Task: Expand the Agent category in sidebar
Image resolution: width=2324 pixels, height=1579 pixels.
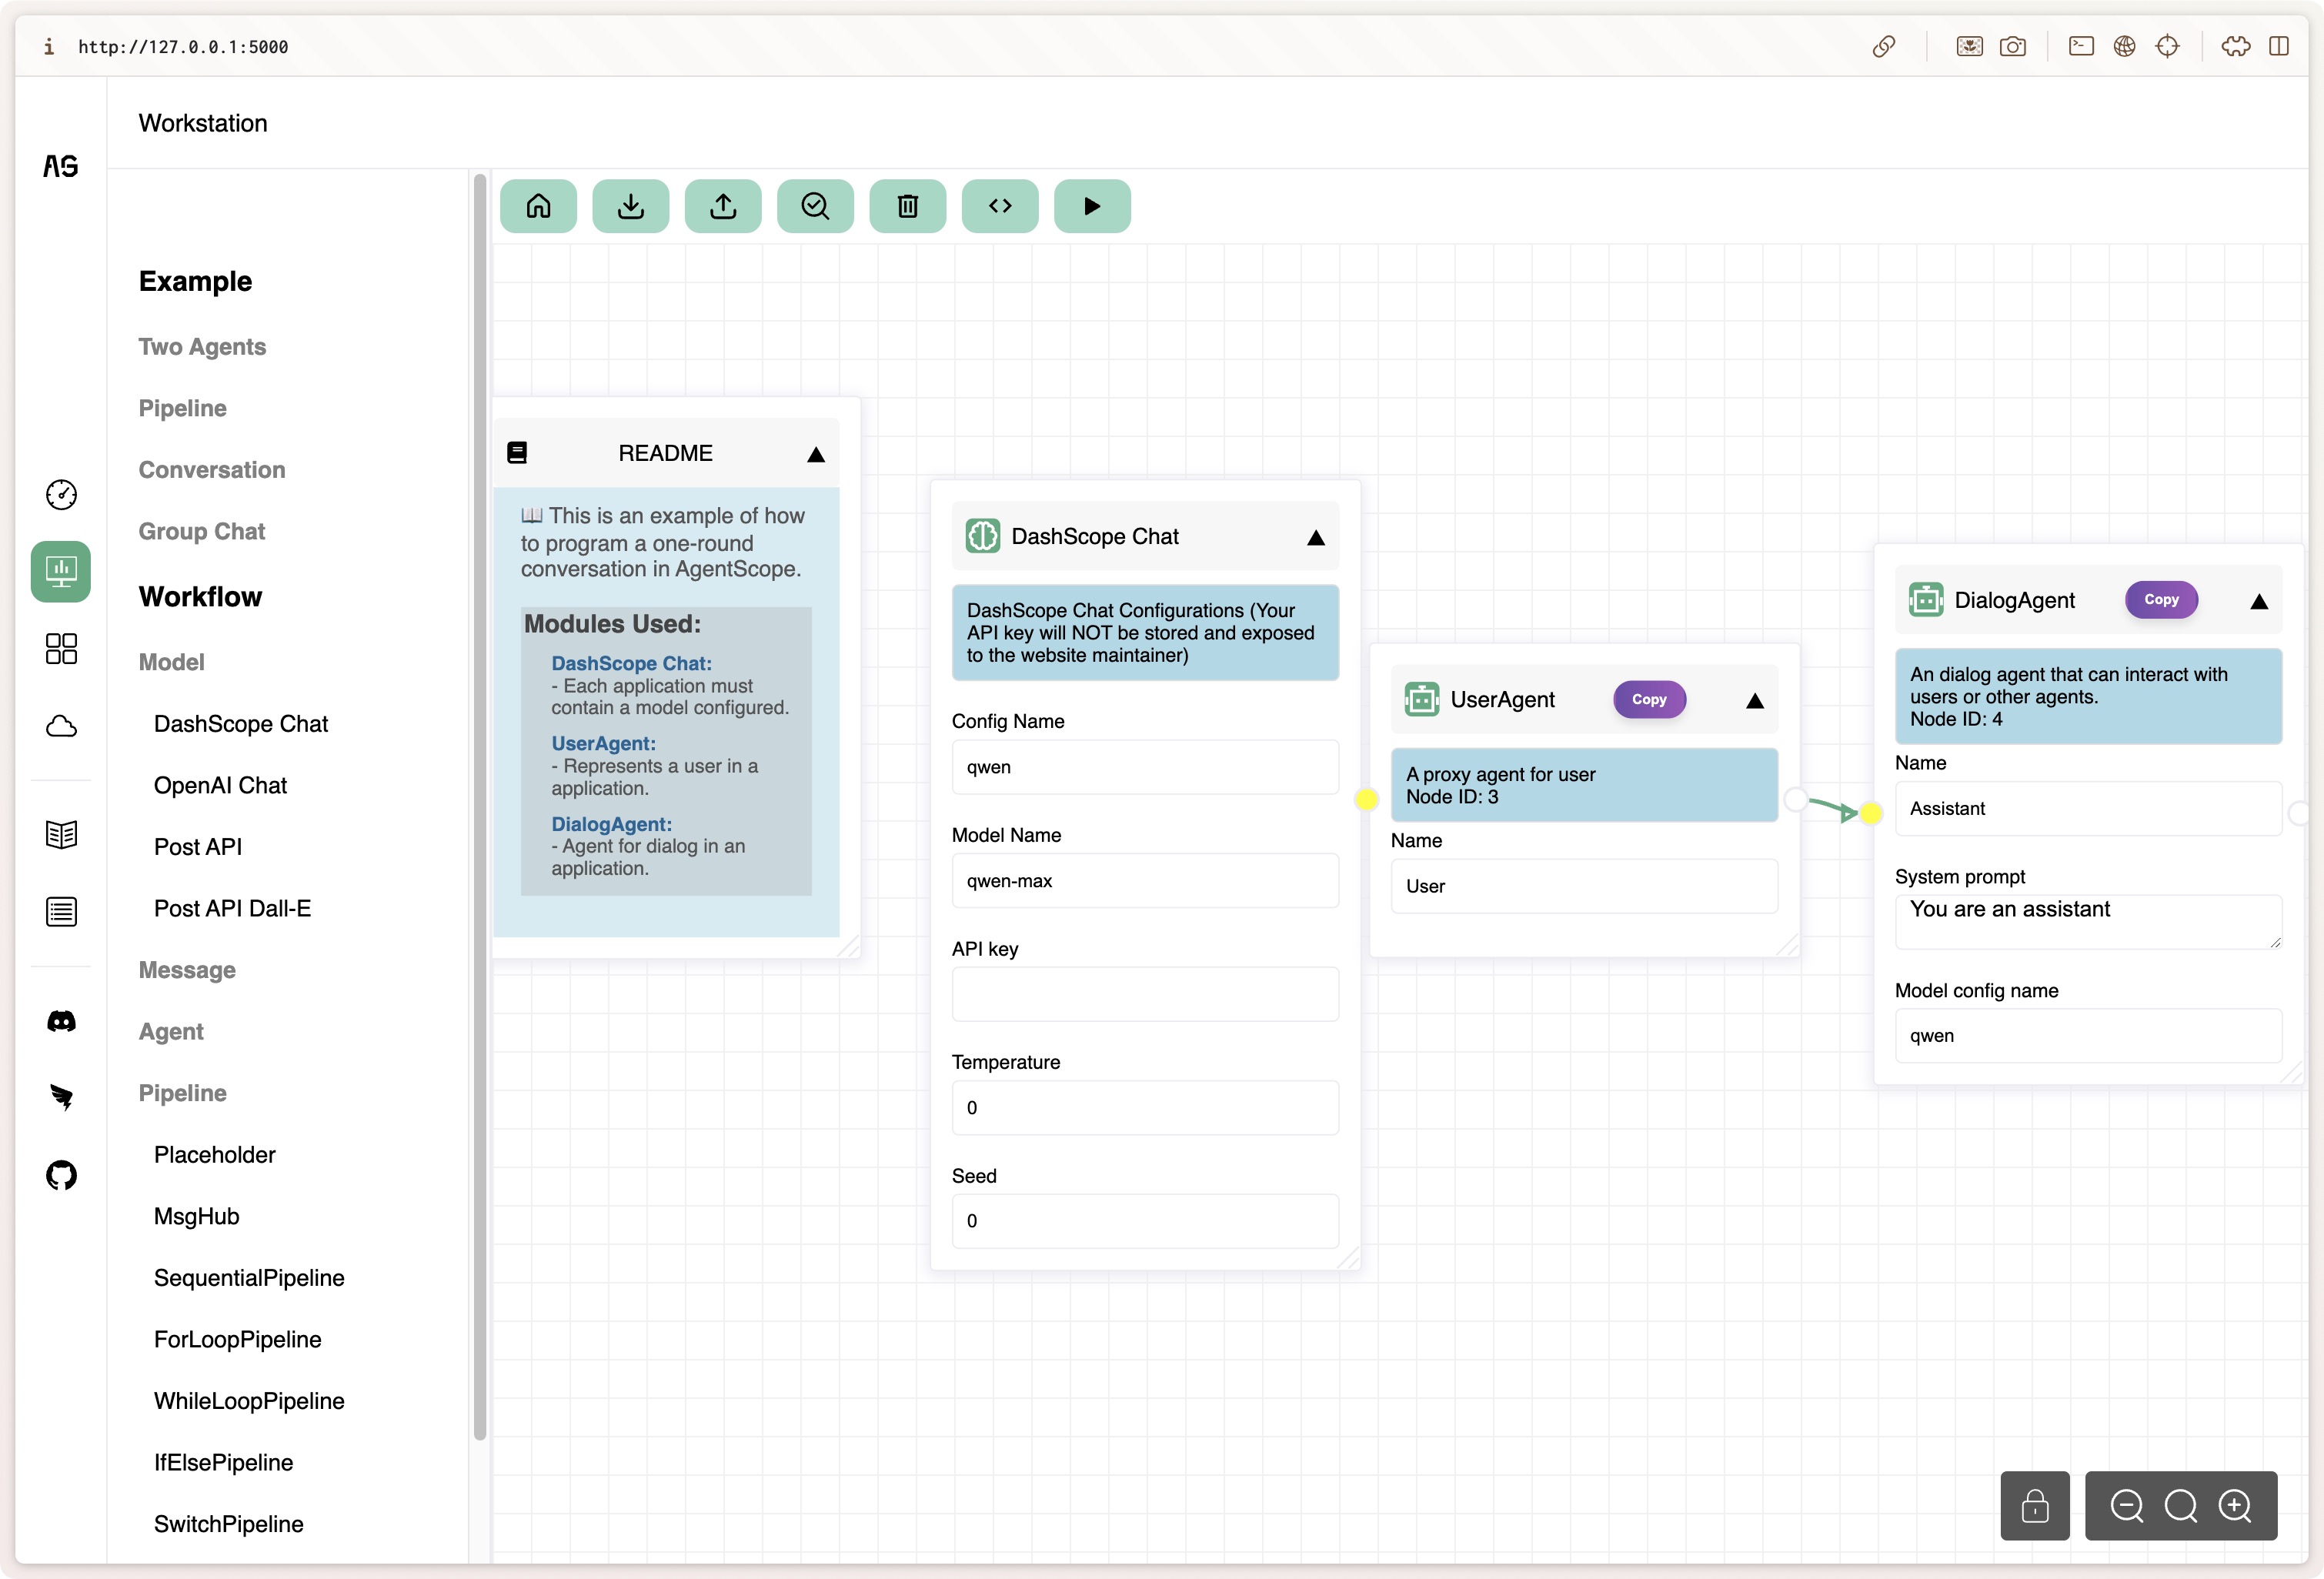Action: [171, 1032]
